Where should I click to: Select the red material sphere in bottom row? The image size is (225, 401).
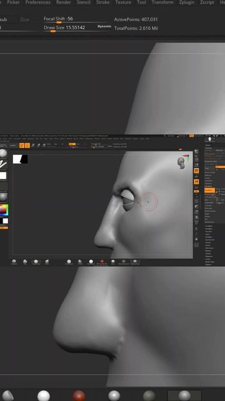click(79, 395)
